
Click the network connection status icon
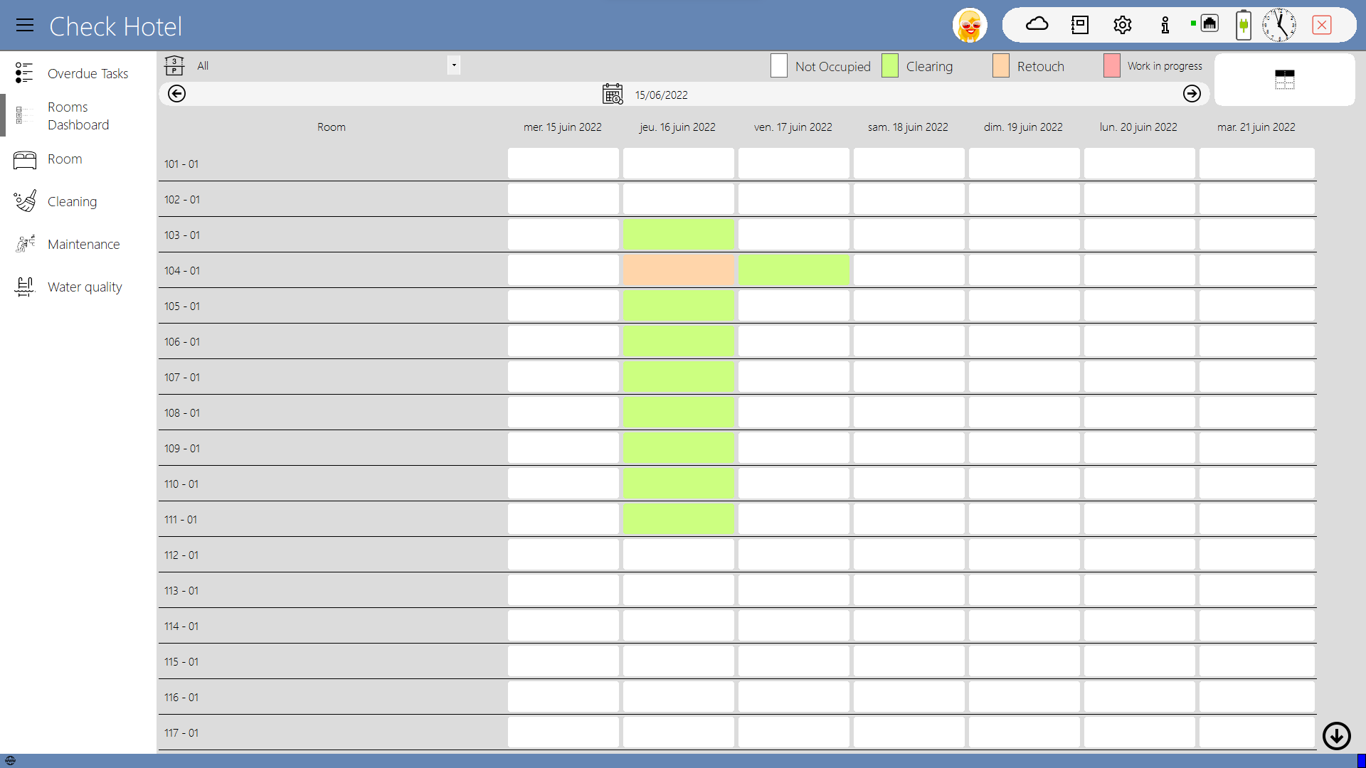1209,24
